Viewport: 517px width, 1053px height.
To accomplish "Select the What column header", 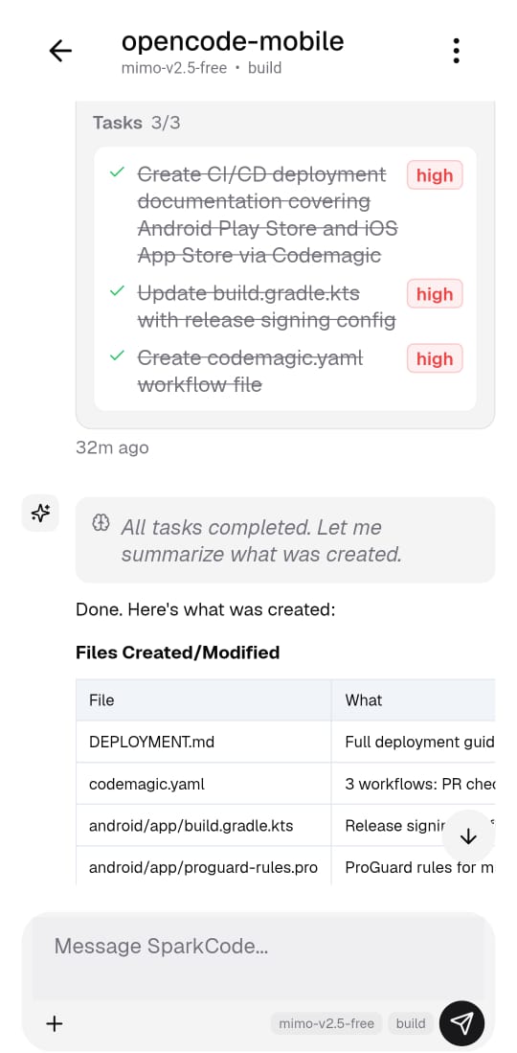I will point(414,699).
